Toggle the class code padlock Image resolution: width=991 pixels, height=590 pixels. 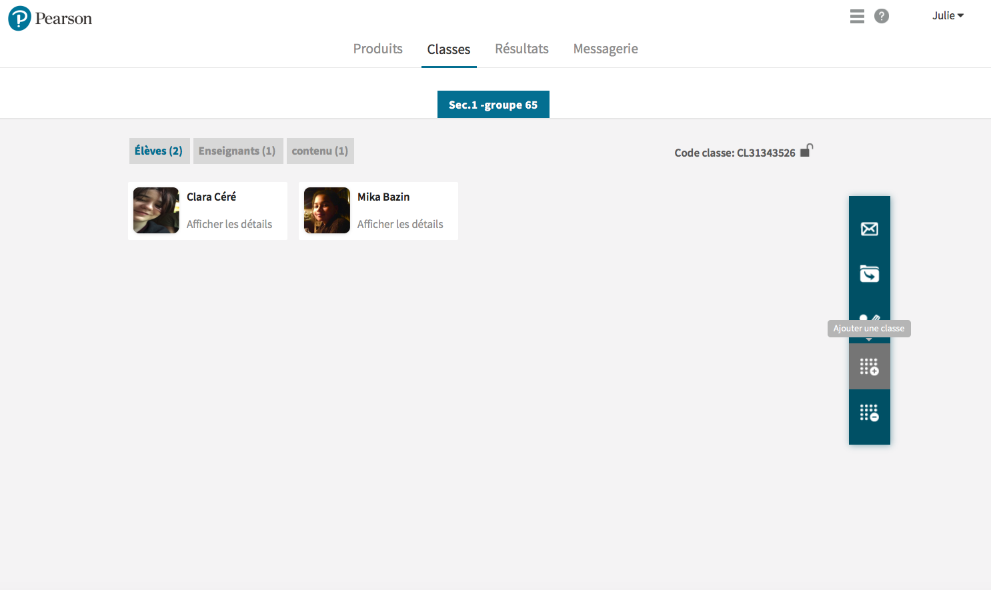tap(806, 151)
